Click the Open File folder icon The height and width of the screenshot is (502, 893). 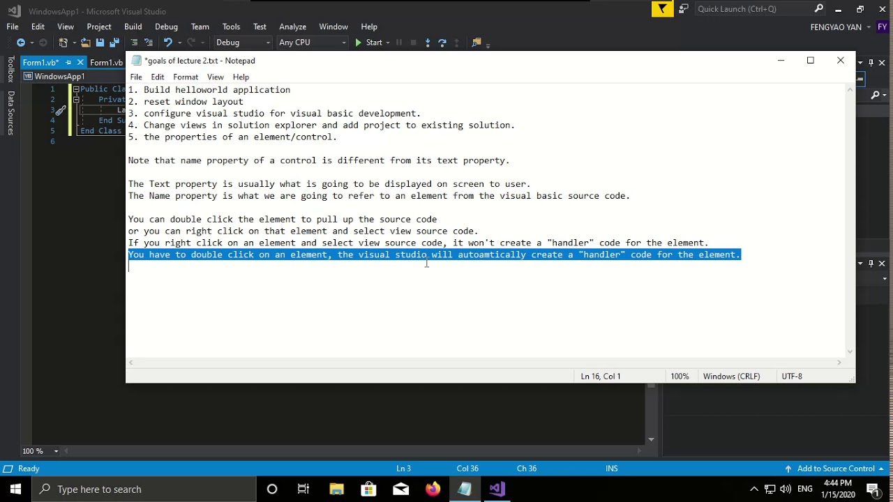pyautogui.click(x=85, y=43)
